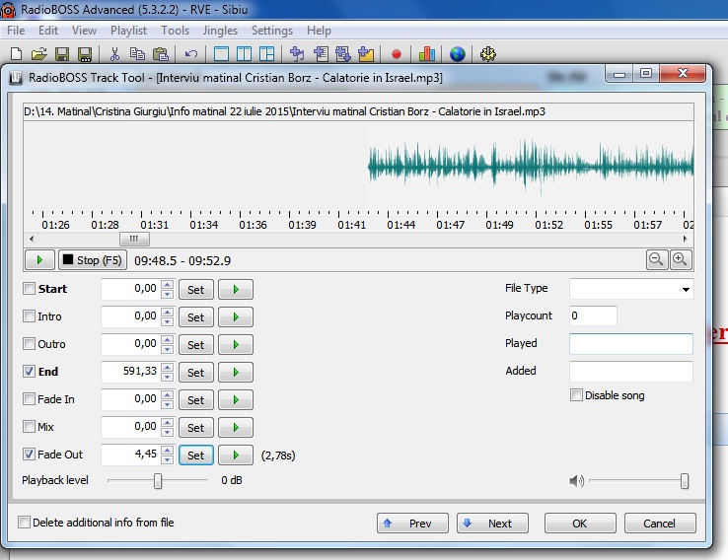Click the Cancel button
Screen dimensions: 728x560
tap(660, 524)
